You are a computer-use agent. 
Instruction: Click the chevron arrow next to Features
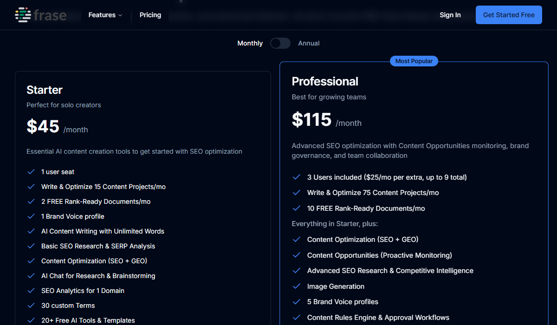[120, 15]
